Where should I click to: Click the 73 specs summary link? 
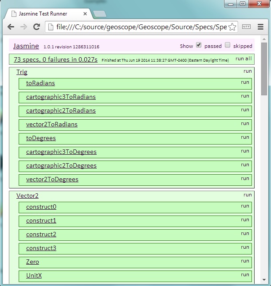(55, 59)
